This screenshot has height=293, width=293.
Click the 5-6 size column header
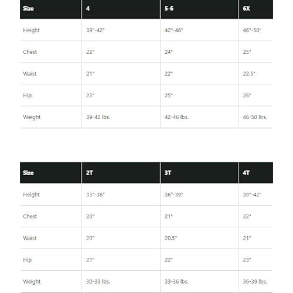(x=199, y=9)
